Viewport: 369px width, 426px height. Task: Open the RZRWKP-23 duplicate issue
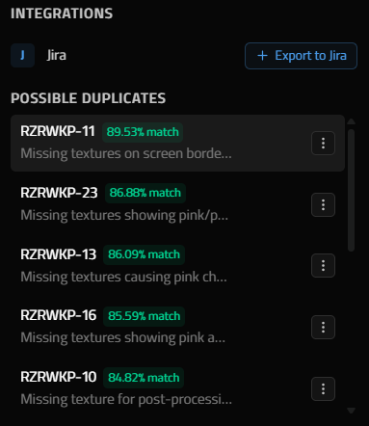pos(177,204)
